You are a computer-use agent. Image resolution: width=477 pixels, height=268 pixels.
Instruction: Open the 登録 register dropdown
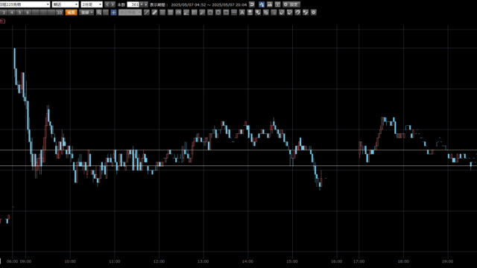click(x=86, y=13)
